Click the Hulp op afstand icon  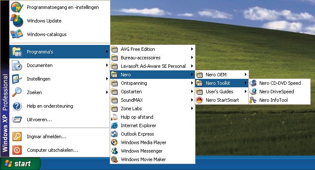pos(114,117)
